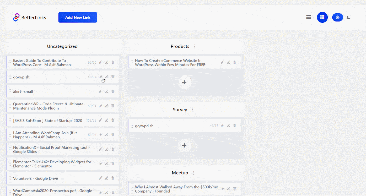Open Products category options menu
This screenshot has width=366, height=196.
(195, 46)
